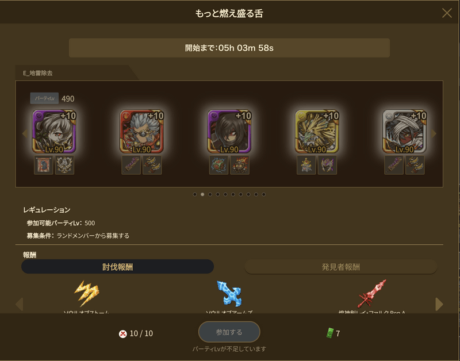The width and height of the screenshot is (460, 361).
Task: Show previous party with left carousel arrow
Action: pyautogui.click(x=25, y=134)
